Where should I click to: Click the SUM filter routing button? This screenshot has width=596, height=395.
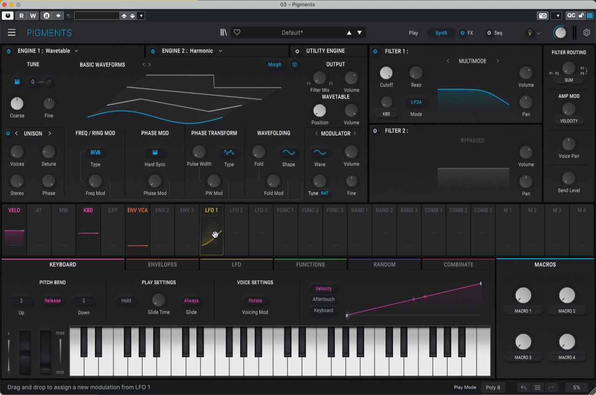(x=569, y=80)
